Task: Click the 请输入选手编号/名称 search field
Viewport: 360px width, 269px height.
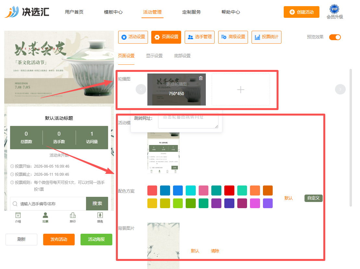Action: pos(48,204)
